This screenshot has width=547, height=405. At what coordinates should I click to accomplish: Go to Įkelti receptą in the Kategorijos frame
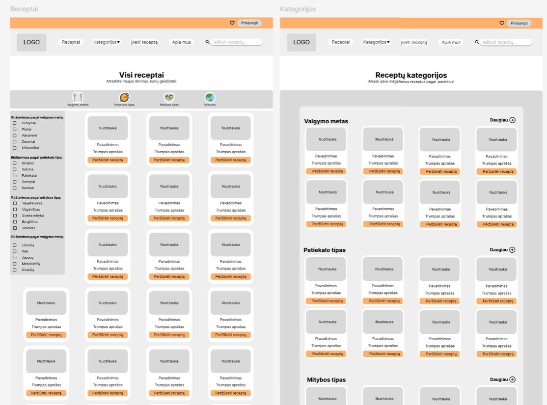pyautogui.click(x=414, y=42)
